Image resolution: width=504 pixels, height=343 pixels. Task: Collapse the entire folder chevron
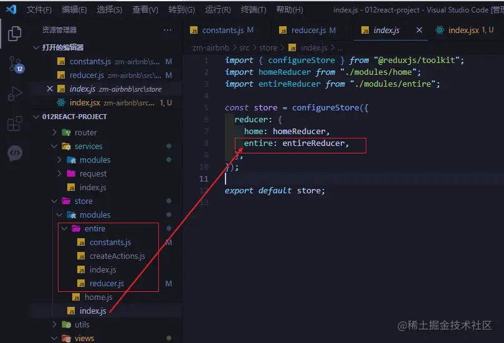(x=64, y=228)
